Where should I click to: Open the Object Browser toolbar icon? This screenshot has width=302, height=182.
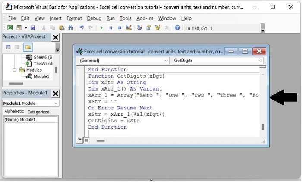(x=158, y=28)
